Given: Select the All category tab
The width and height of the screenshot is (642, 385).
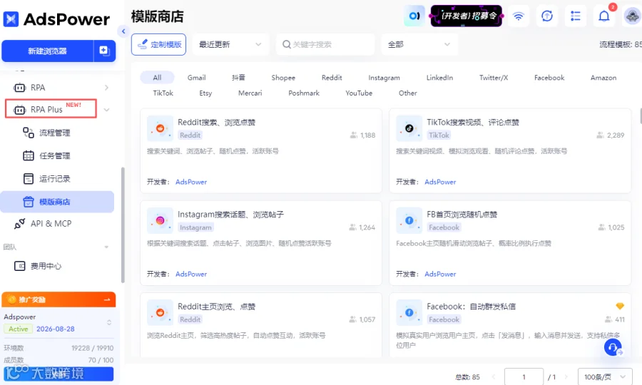Looking at the screenshot, I should tap(157, 77).
